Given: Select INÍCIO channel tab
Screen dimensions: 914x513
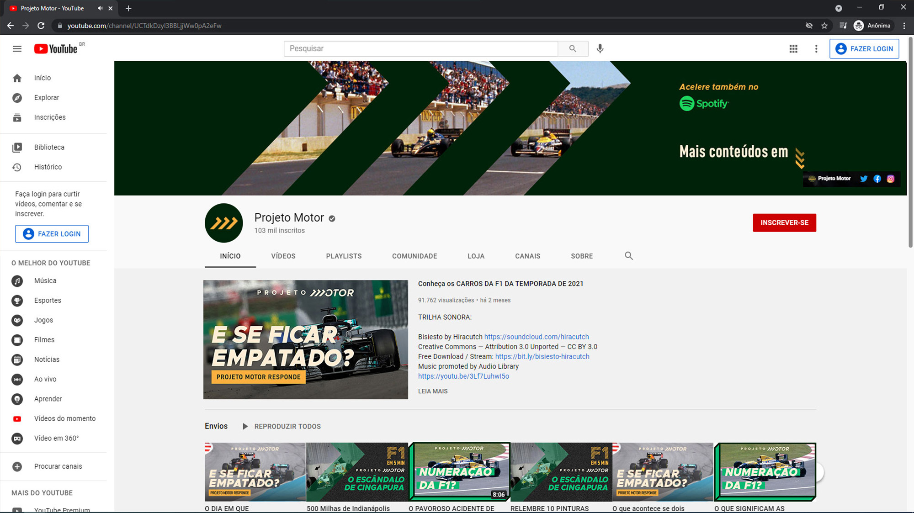Looking at the screenshot, I should (x=230, y=256).
